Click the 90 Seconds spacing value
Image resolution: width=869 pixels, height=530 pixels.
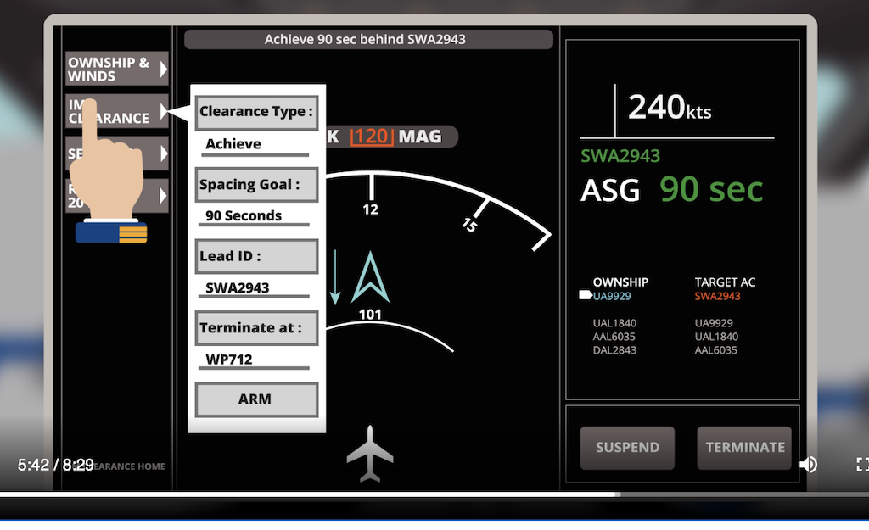(x=244, y=216)
